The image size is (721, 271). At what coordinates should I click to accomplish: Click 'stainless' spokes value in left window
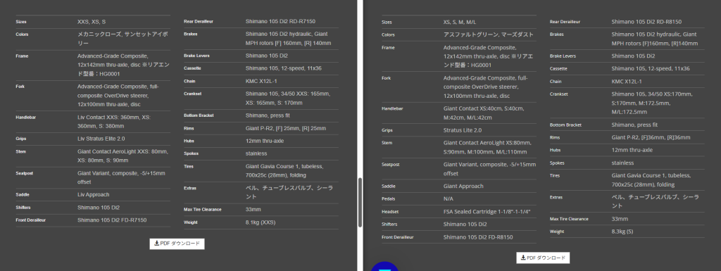(x=256, y=153)
